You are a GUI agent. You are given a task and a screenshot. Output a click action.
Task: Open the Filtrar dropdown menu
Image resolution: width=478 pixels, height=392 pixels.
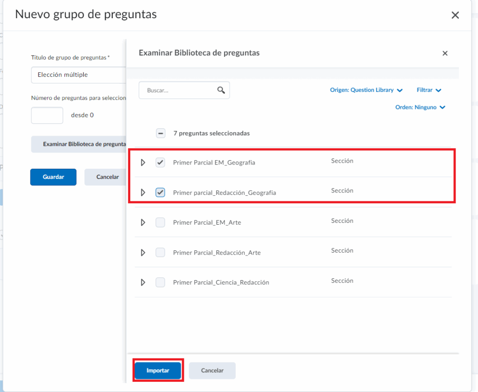(x=429, y=90)
